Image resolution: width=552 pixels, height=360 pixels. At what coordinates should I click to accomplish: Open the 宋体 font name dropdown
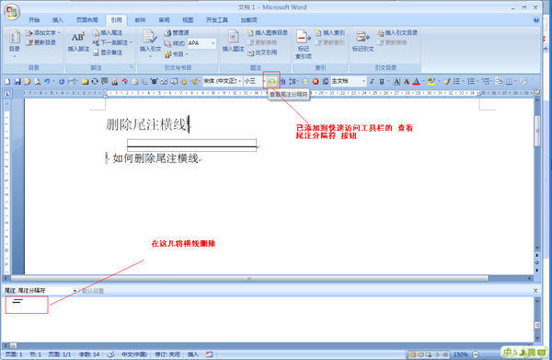tap(240, 81)
